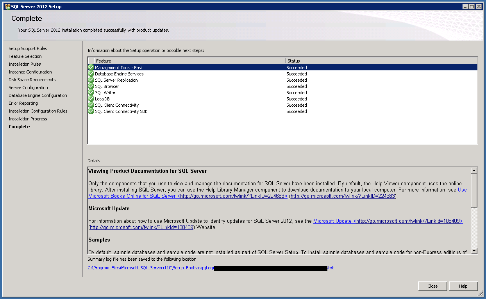Click Setup Support Rules step
486x299 pixels.
pyautogui.click(x=28, y=48)
